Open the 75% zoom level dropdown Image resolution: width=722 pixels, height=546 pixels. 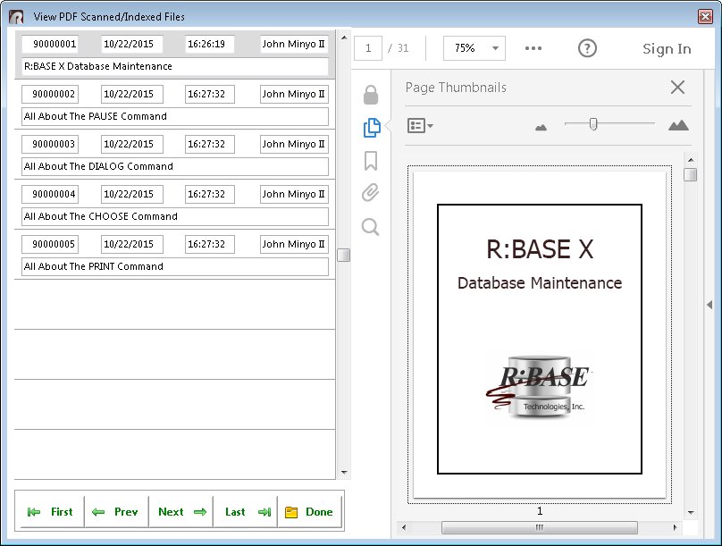474,48
